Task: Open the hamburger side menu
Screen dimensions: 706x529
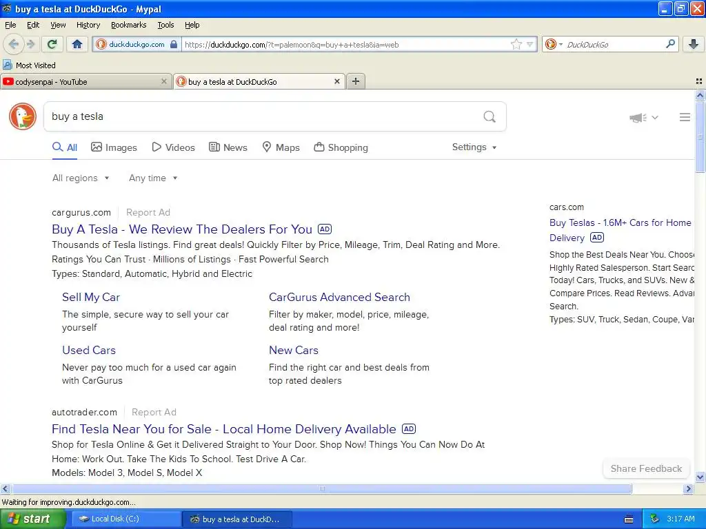Action: (685, 117)
